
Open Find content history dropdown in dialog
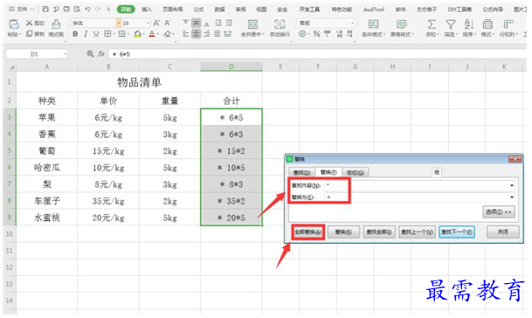[x=512, y=185]
